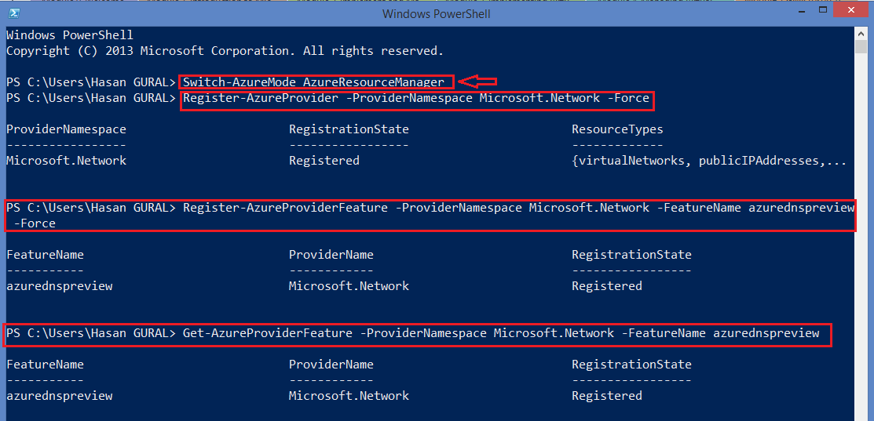Screen dimensions: 874x421
Task: Click the ResourceTypes column header
Action: click(x=617, y=129)
